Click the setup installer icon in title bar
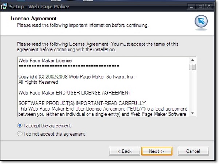This screenshot has width=219, height=164. point(4,6)
